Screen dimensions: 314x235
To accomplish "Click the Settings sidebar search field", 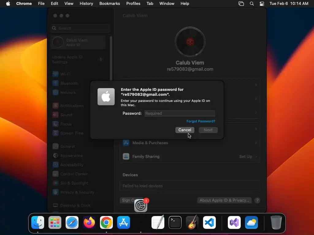I will [80, 28].
